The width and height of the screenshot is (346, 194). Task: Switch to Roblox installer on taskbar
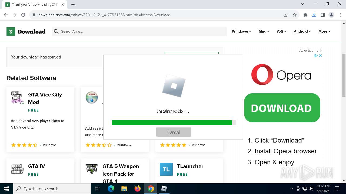click(164, 189)
